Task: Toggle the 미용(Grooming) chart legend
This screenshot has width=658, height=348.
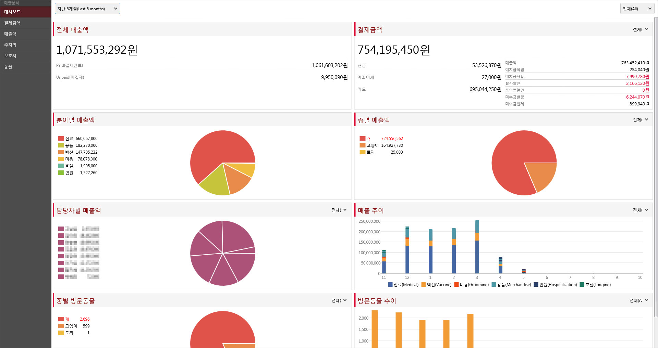Action: coord(472,285)
